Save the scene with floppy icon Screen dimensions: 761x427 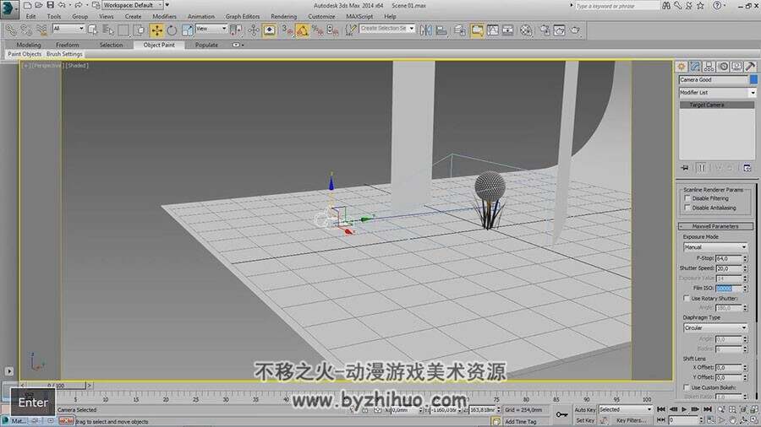tap(50, 5)
